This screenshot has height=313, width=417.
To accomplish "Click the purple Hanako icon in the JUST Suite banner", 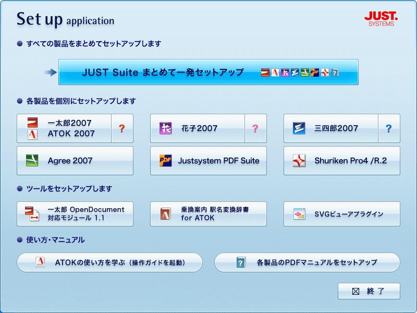I will (285, 73).
